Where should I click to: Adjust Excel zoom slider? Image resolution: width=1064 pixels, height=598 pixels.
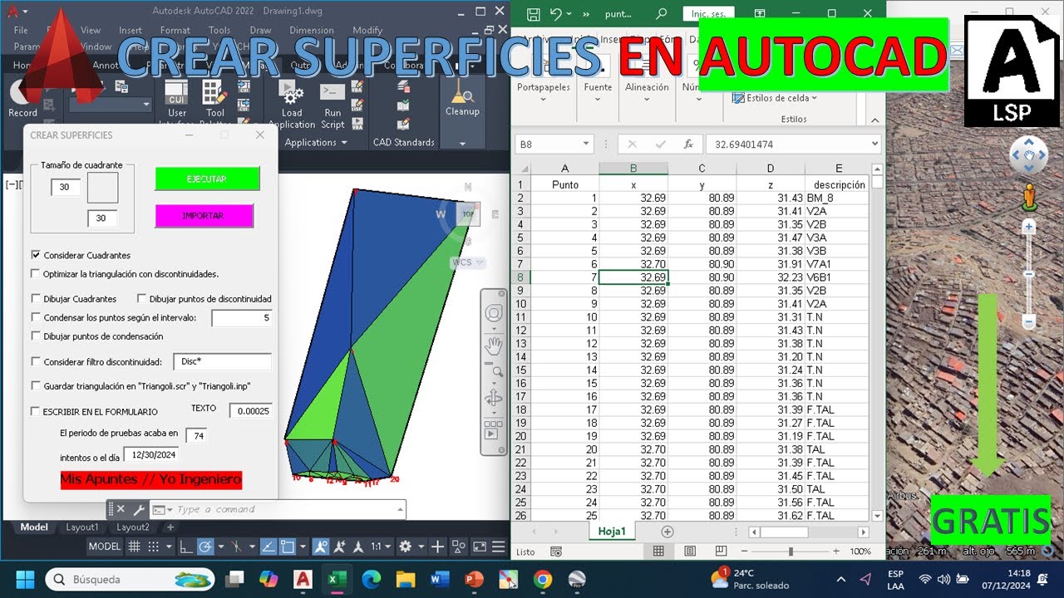point(791,551)
